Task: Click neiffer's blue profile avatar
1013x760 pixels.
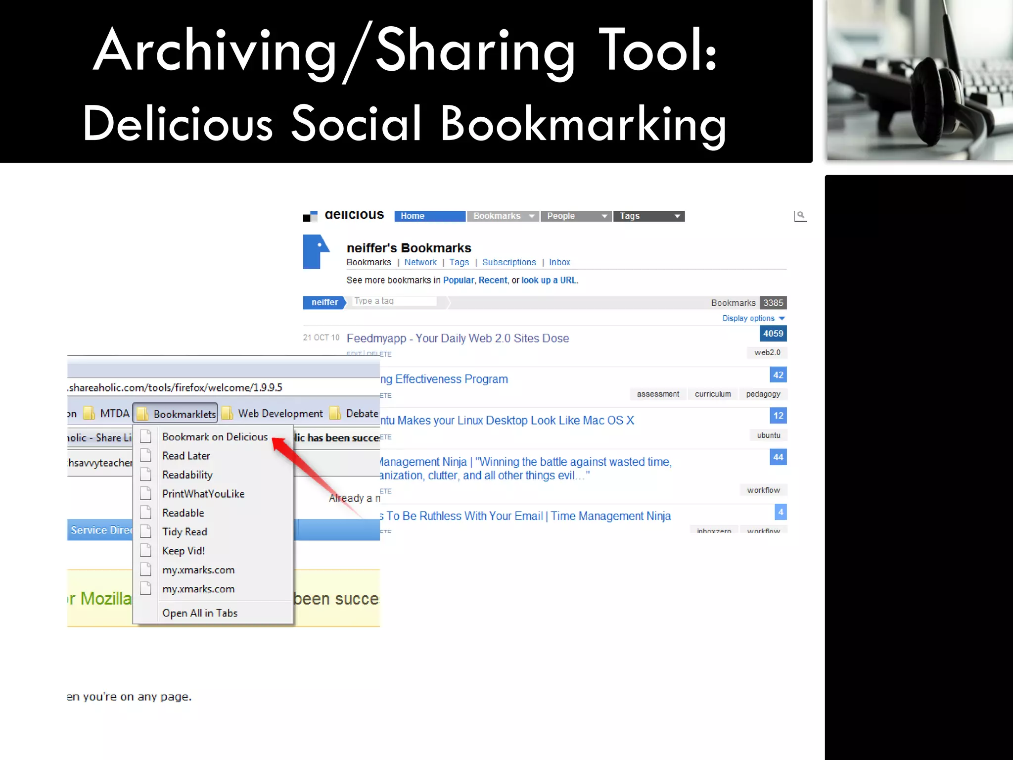Action: point(316,251)
